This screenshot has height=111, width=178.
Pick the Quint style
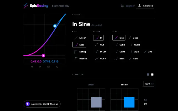[119, 52]
